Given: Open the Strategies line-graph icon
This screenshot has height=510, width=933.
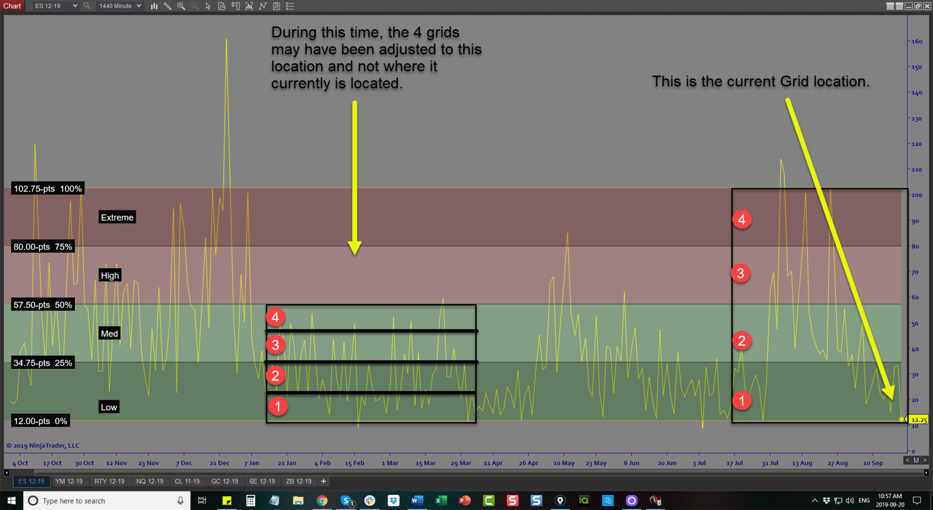Looking at the screenshot, I should 263,6.
